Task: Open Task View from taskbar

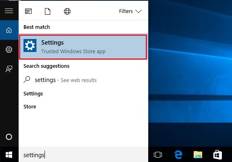Action: coord(158,155)
